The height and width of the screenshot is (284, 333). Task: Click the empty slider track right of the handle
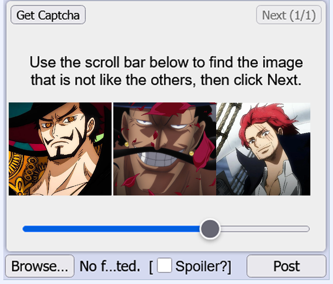(x=264, y=229)
